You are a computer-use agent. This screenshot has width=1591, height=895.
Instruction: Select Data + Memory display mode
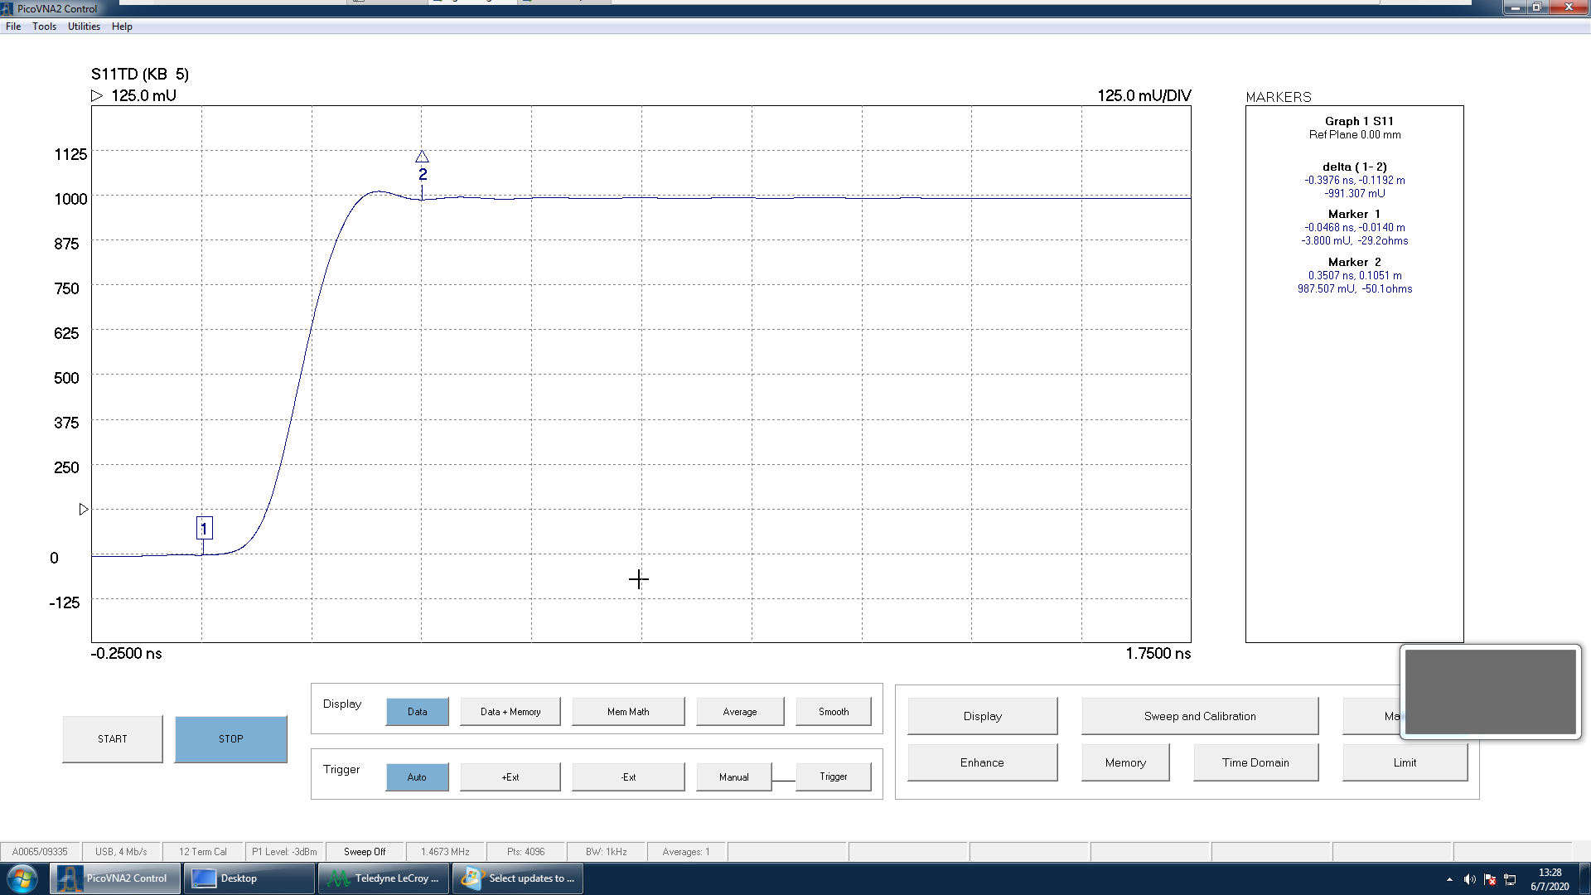510,711
